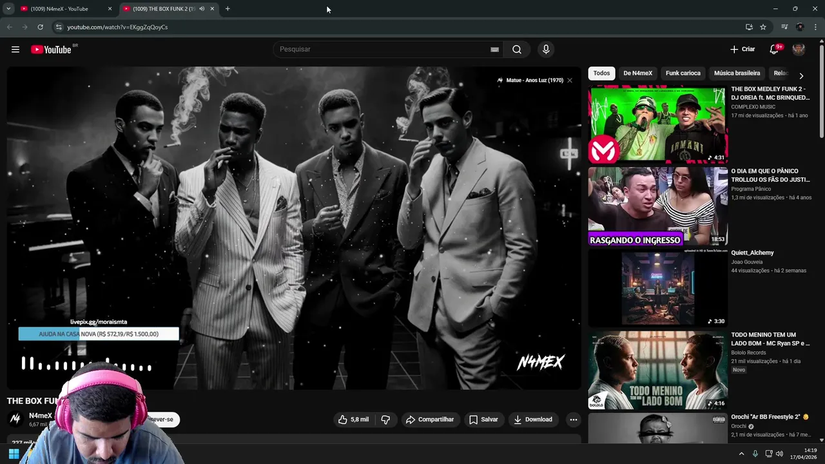
Task: Open the on-screen keyboard in search box
Action: pyautogui.click(x=494, y=50)
